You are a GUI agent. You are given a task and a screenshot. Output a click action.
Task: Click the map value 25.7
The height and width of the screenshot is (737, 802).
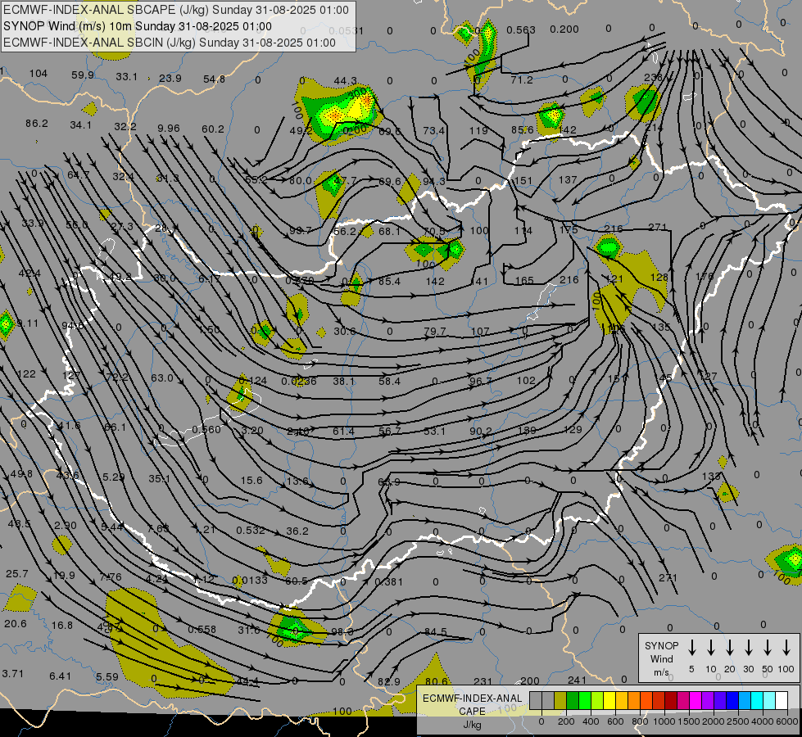click(x=17, y=574)
